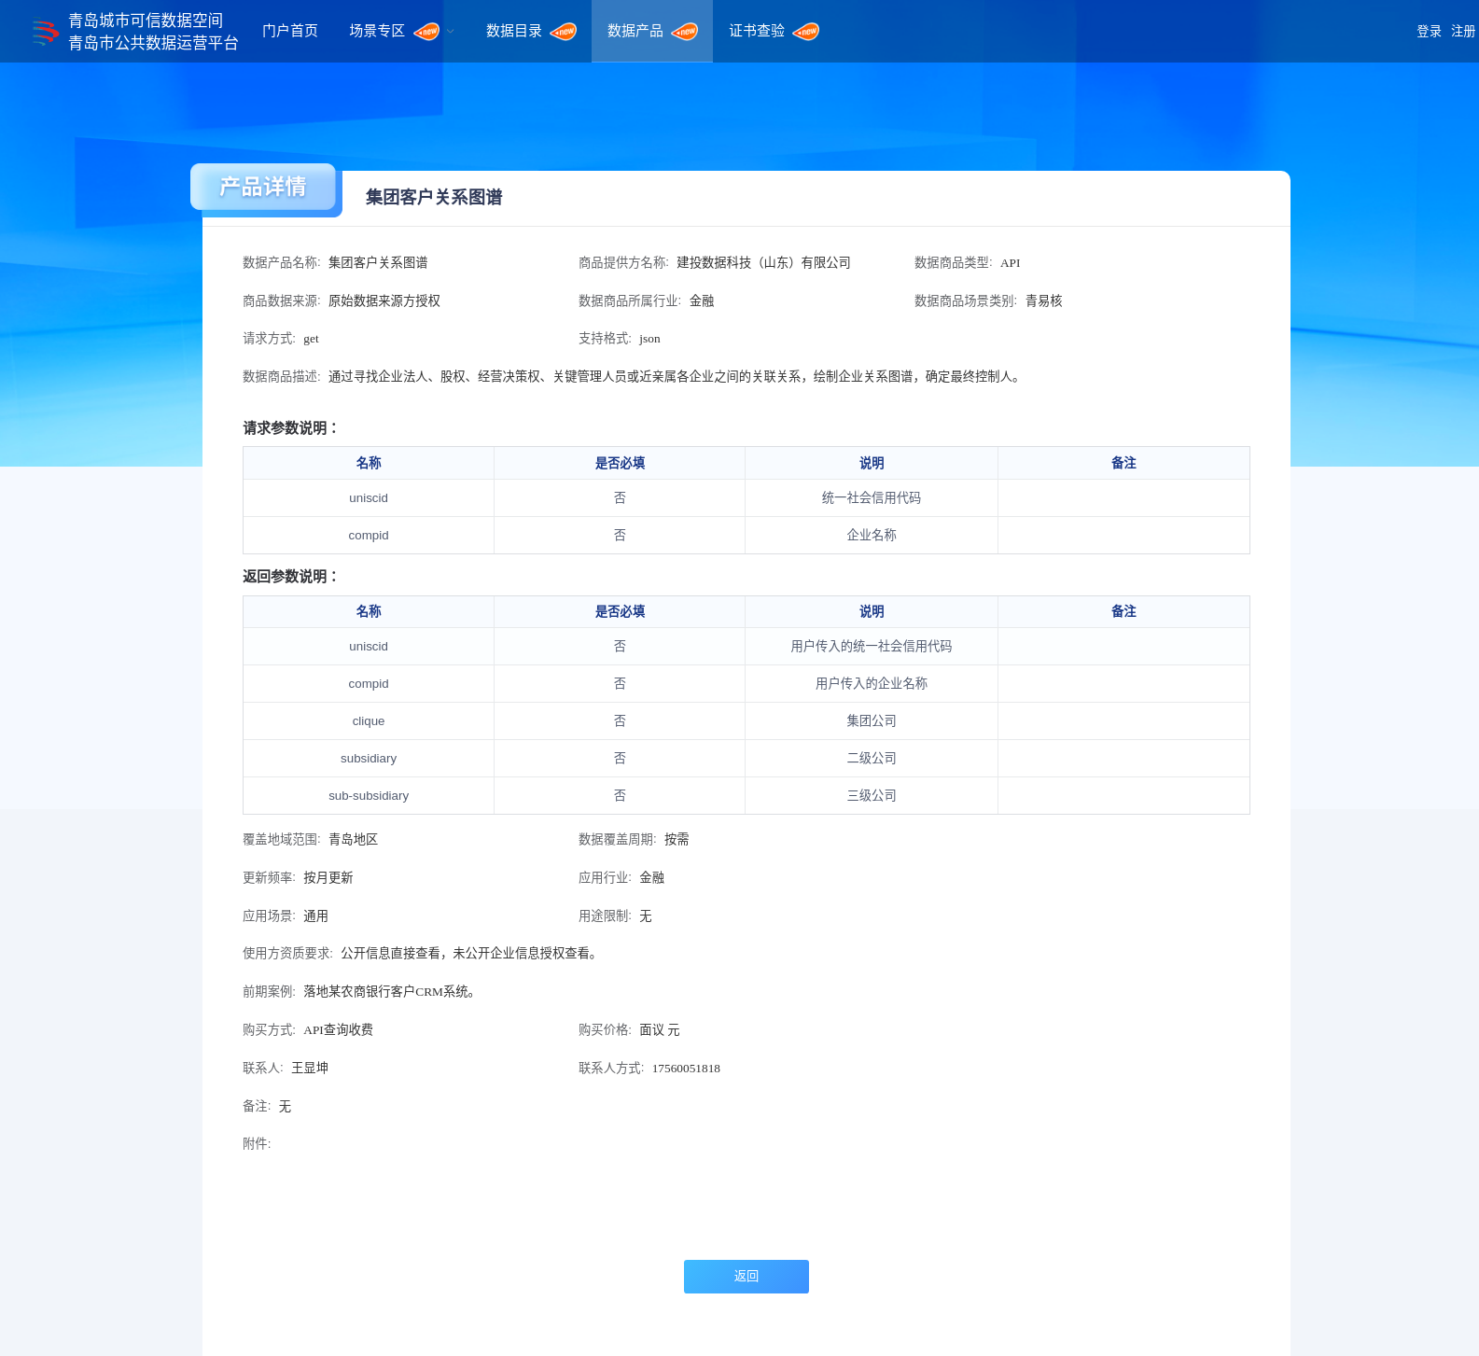Click the clique row name cell

click(369, 721)
